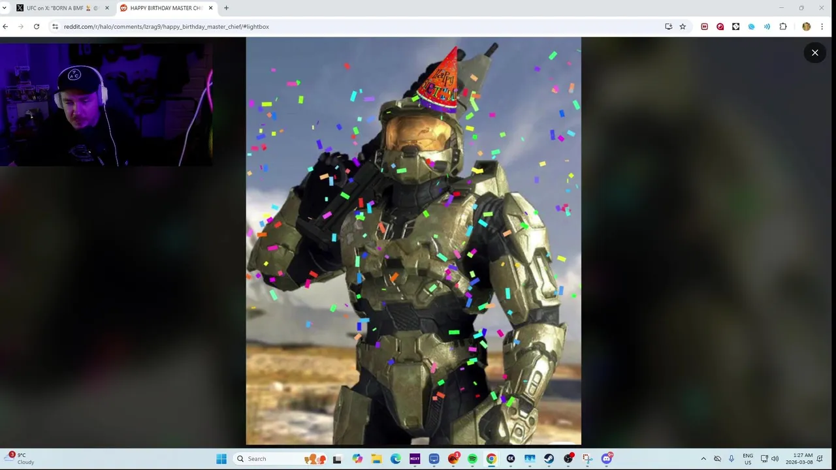Open the clock showing 1:27 AM
This screenshot has width=836, height=470.
click(799, 458)
